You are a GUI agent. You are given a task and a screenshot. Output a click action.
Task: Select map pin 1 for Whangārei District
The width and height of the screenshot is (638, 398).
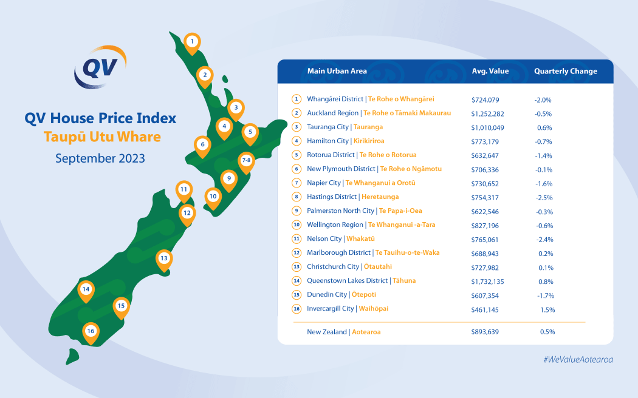pyautogui.click(x=192, y=41)
